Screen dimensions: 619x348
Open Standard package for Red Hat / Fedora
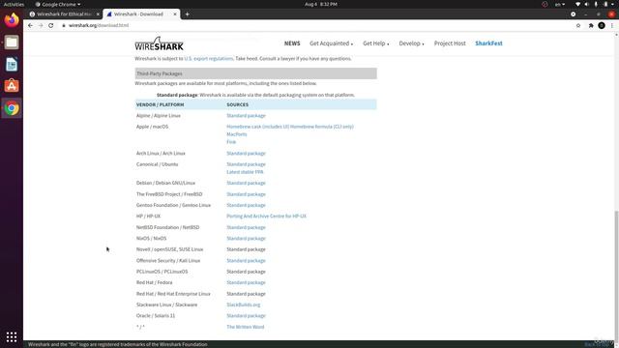point(246,282)
